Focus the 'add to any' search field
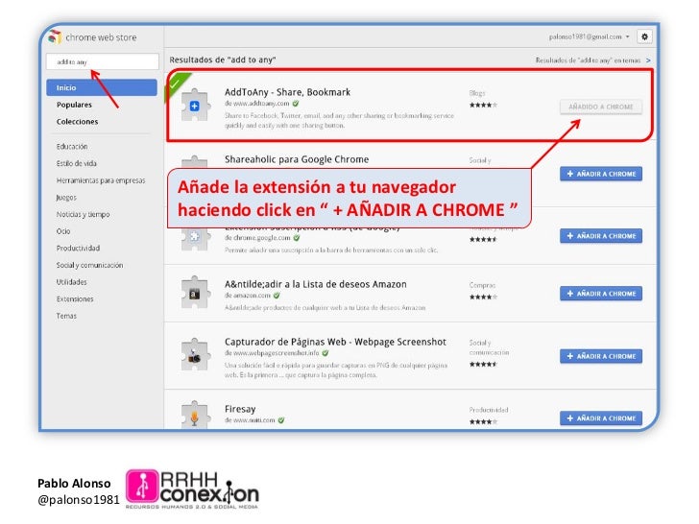The image size is (699, 524). [103, 61]
